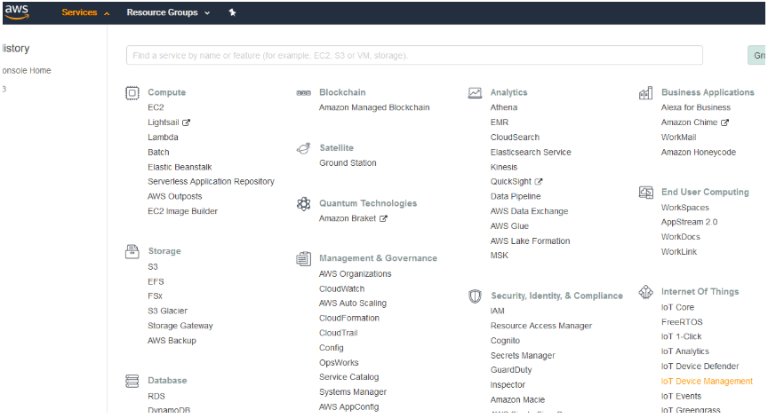Open GuardDuty
768x418 pixels.
pyautogui.click(x=511, y=370)
